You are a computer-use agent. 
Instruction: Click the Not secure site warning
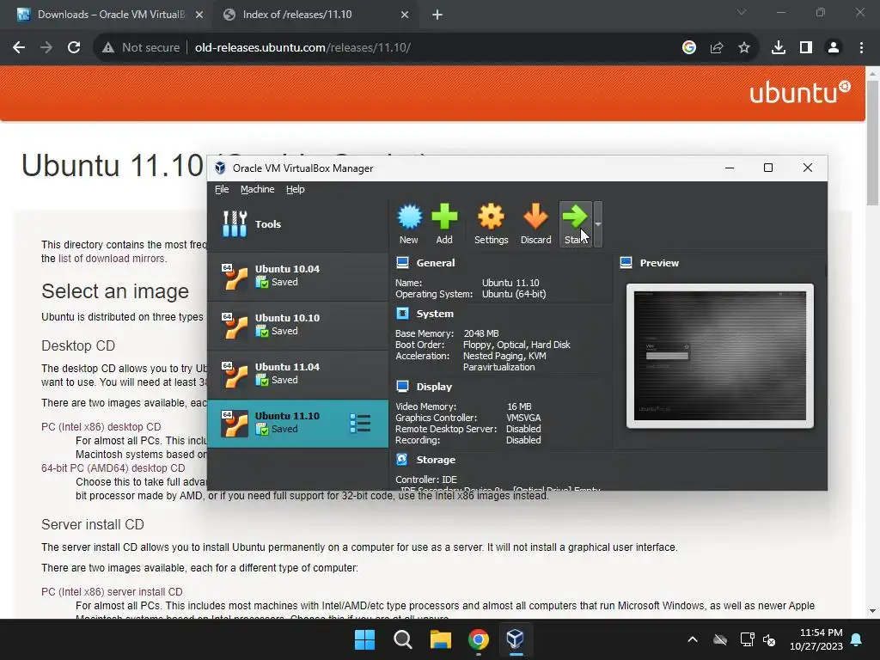(x=141, y=48)
